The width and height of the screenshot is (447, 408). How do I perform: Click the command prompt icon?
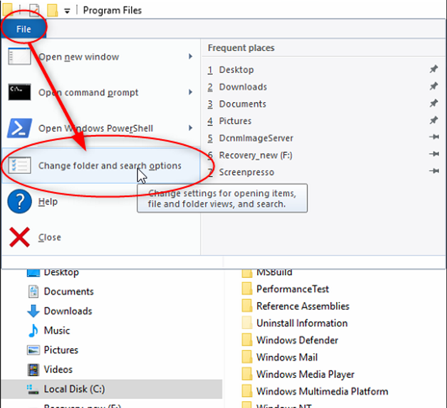pyautogui.click(x=20, y=92)
